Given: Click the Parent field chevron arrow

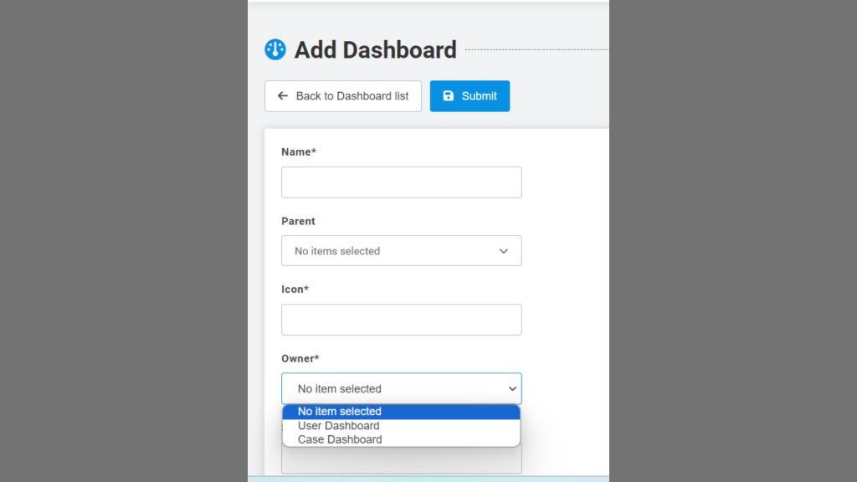Looking at the screenshot, I should point(503,251).
